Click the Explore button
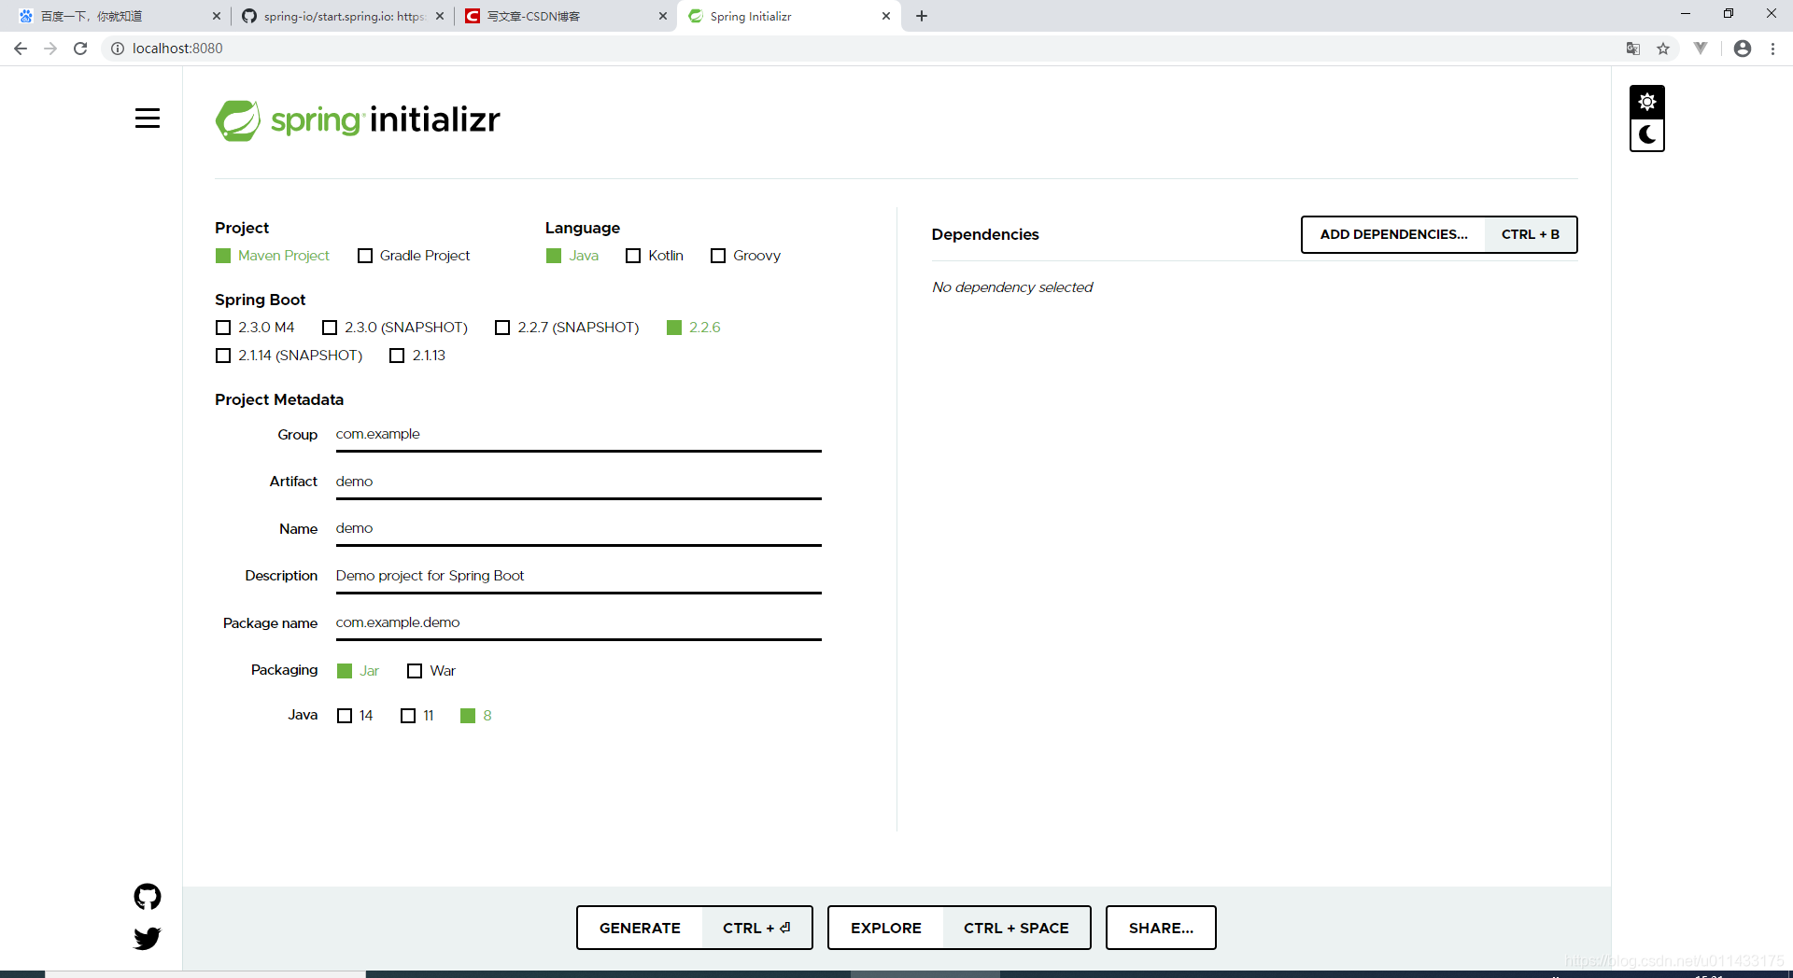 point(959,928)
